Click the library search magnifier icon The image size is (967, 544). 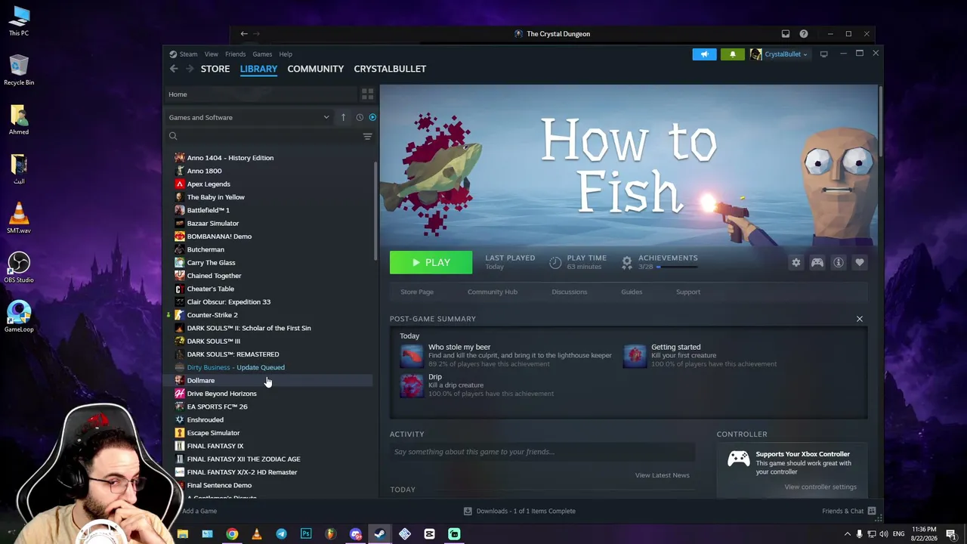(173, 136)
